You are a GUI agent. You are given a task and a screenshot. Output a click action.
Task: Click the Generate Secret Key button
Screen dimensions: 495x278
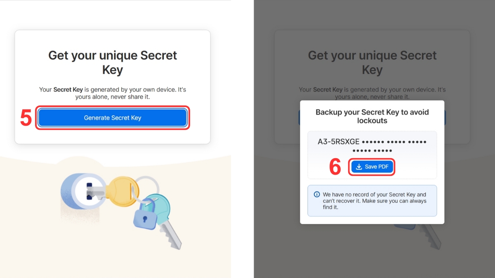(113, 118)
